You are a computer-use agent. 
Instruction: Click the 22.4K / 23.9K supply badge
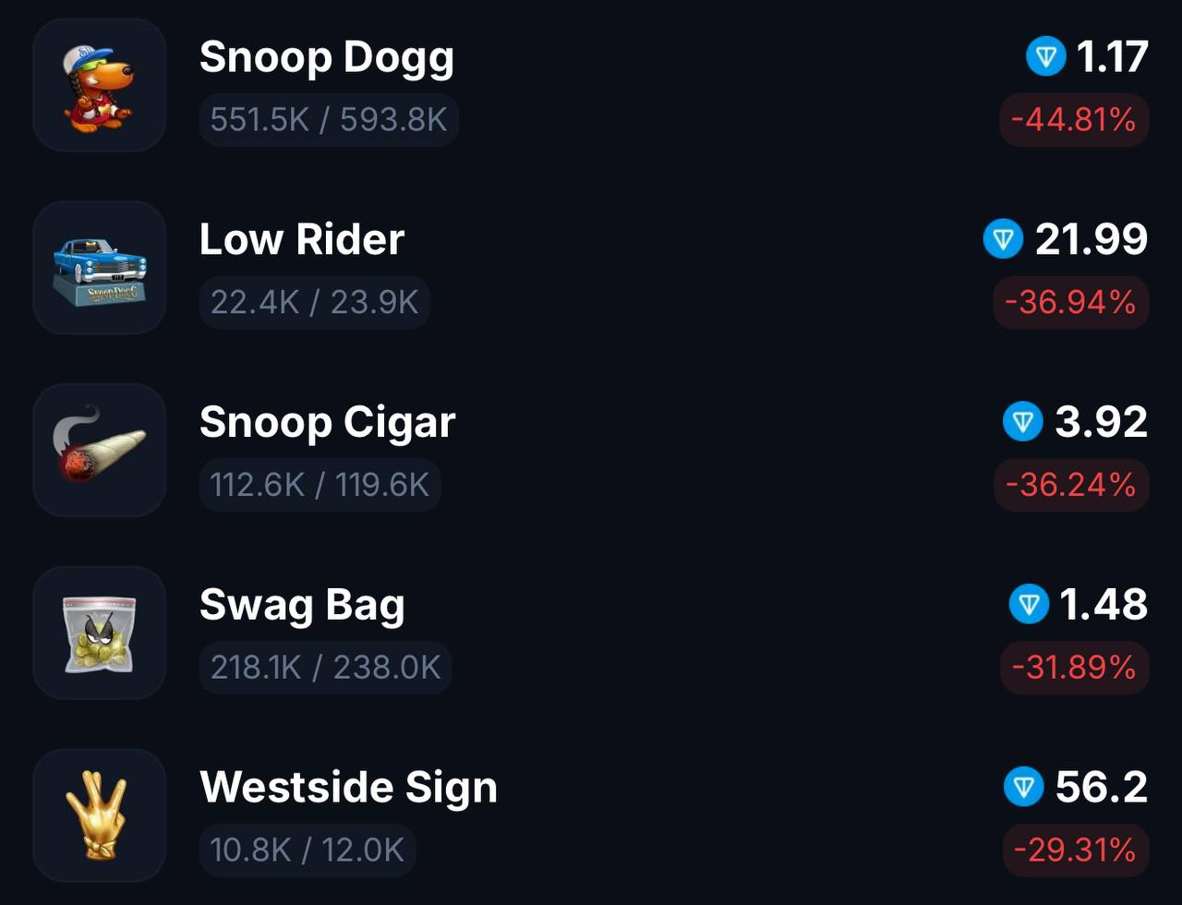point(314,302)
